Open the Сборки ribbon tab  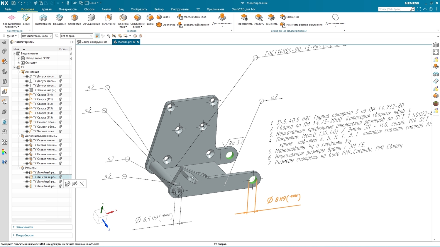pyautogui.click(x=89, y=9)
